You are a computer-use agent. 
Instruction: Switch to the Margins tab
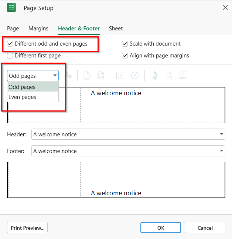38,29
